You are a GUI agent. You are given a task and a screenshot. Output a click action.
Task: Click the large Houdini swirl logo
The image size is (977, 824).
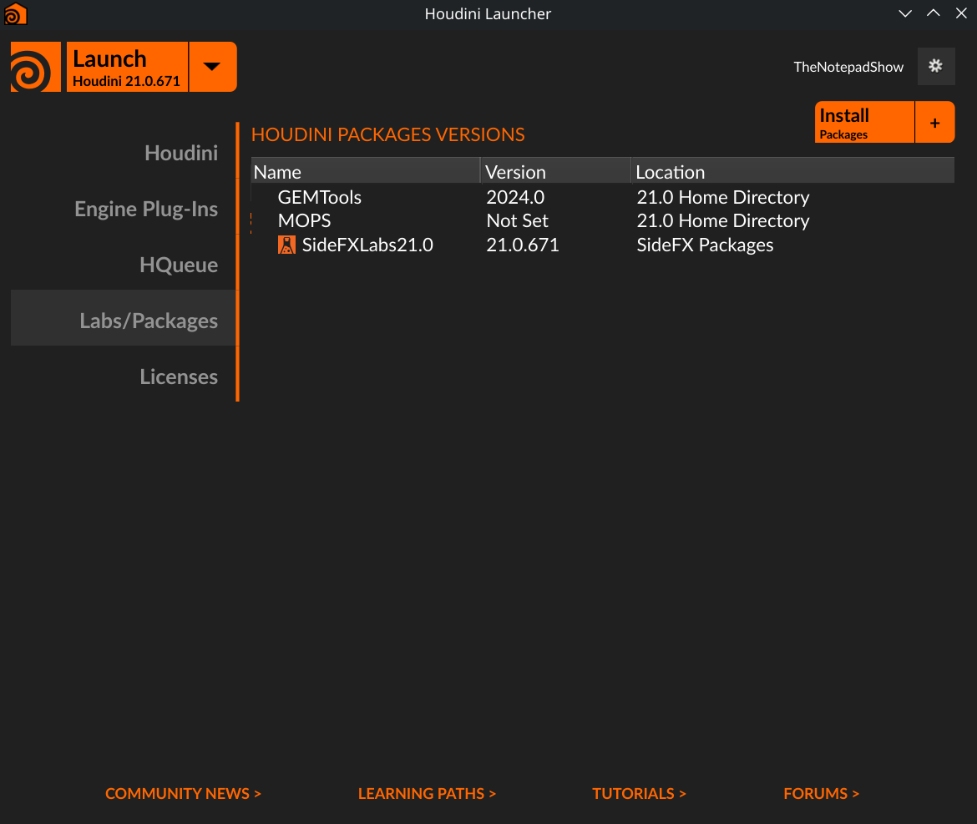click(36, 67)
